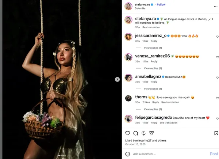This screenshot has width=219, height=159.
Task: Open the Colombia location link
Action: pos(140,8)
